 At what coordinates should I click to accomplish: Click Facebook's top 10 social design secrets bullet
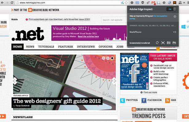tap(164, 66)
